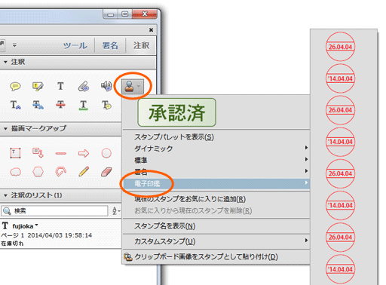This screenshot has width=386, height=285.
Task: Select the pencil drawing tool
Action: tap(84, 172)
